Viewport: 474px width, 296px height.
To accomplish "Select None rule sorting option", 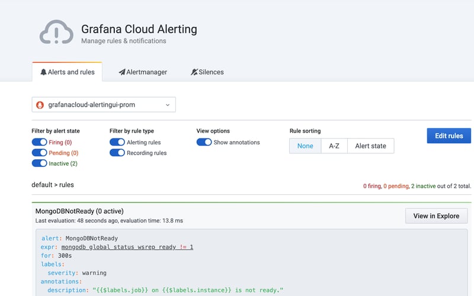I will tap(305, 146).
